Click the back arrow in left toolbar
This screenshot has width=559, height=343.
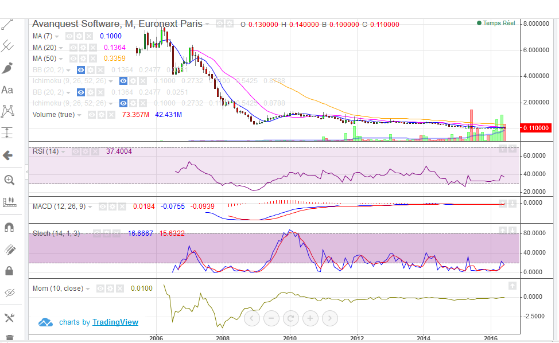click(x=8, y=155)
